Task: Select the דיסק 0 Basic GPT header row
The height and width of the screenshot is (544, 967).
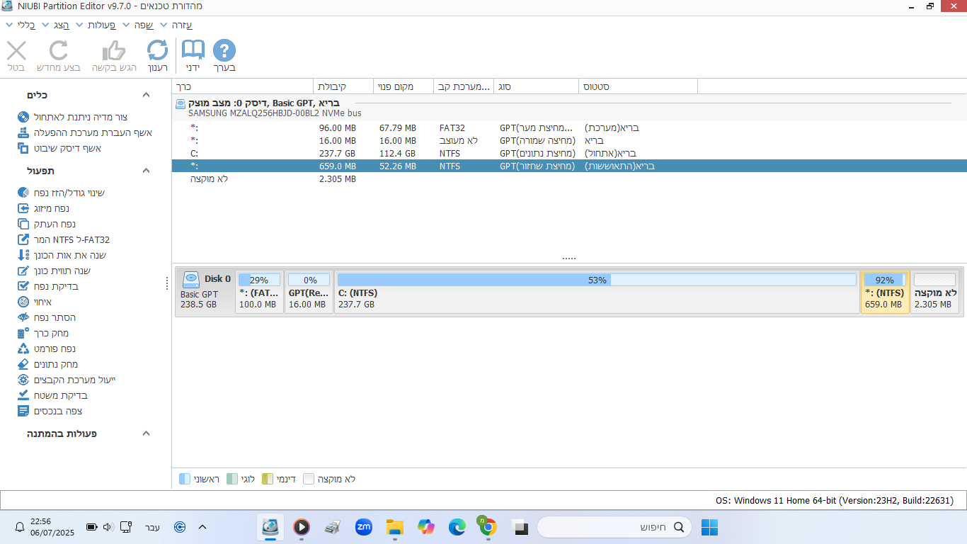Action: [569, 108]
